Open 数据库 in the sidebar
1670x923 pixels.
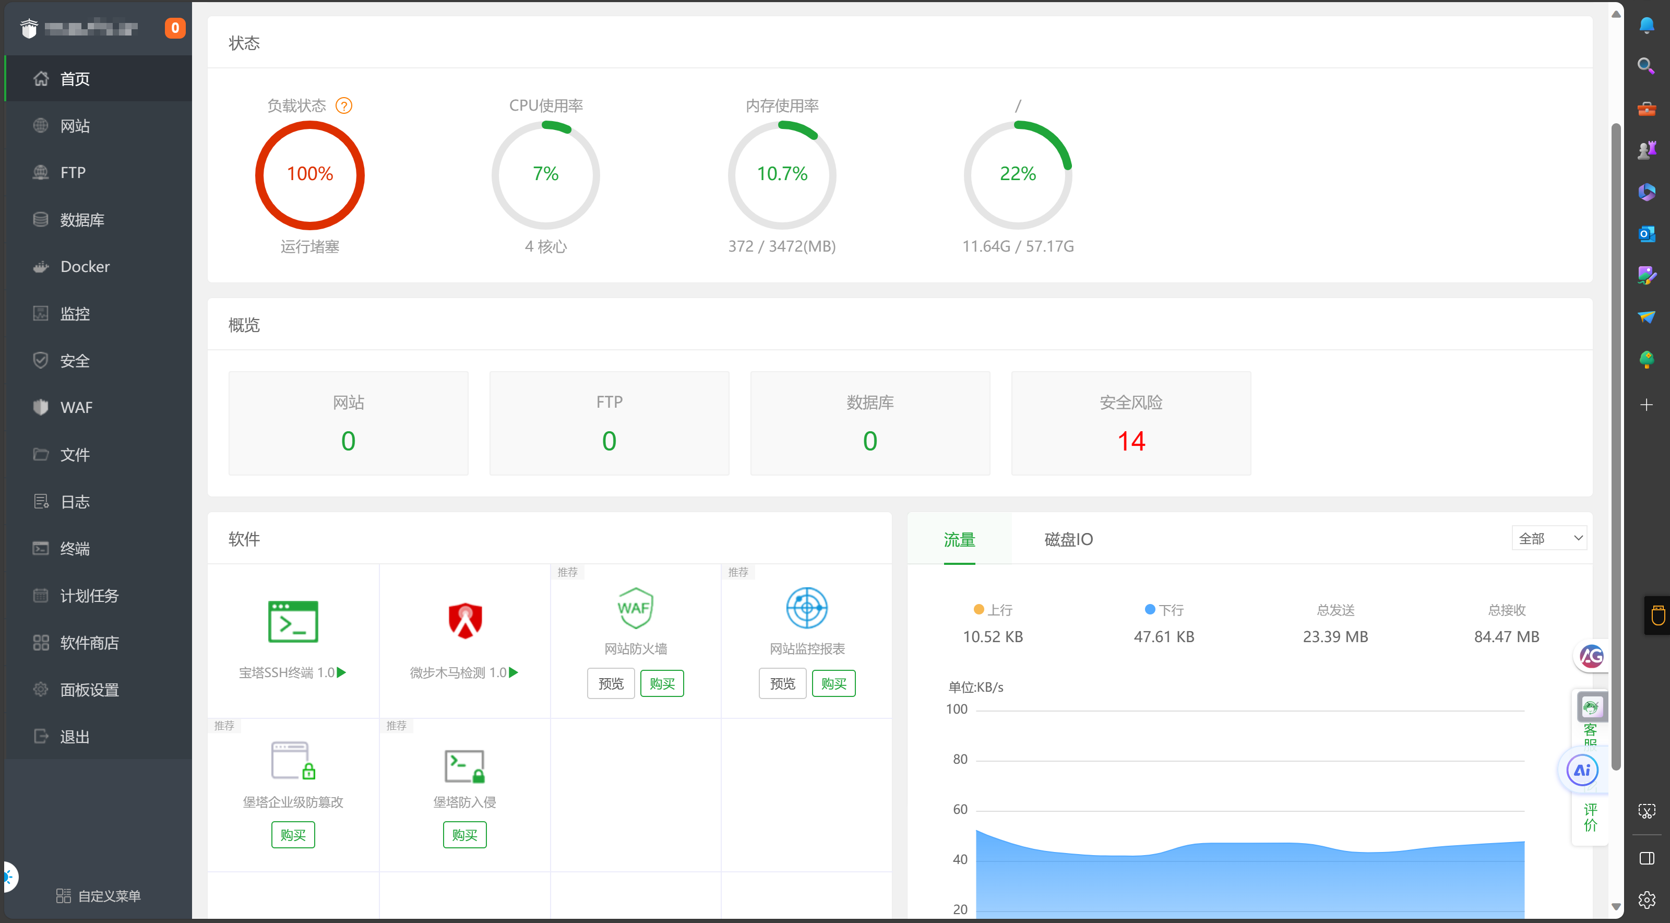click(98, 220)
